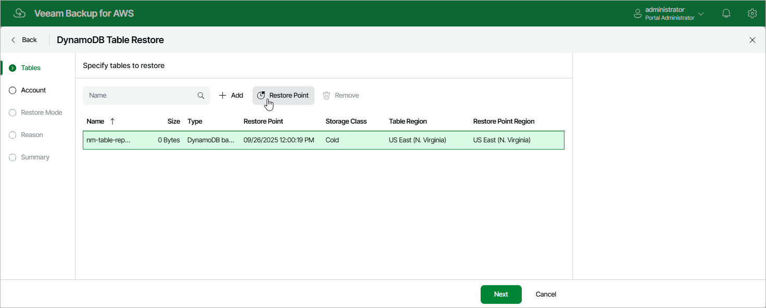Sort by Type column header
766x308 pixels.
tap(195, 122)
